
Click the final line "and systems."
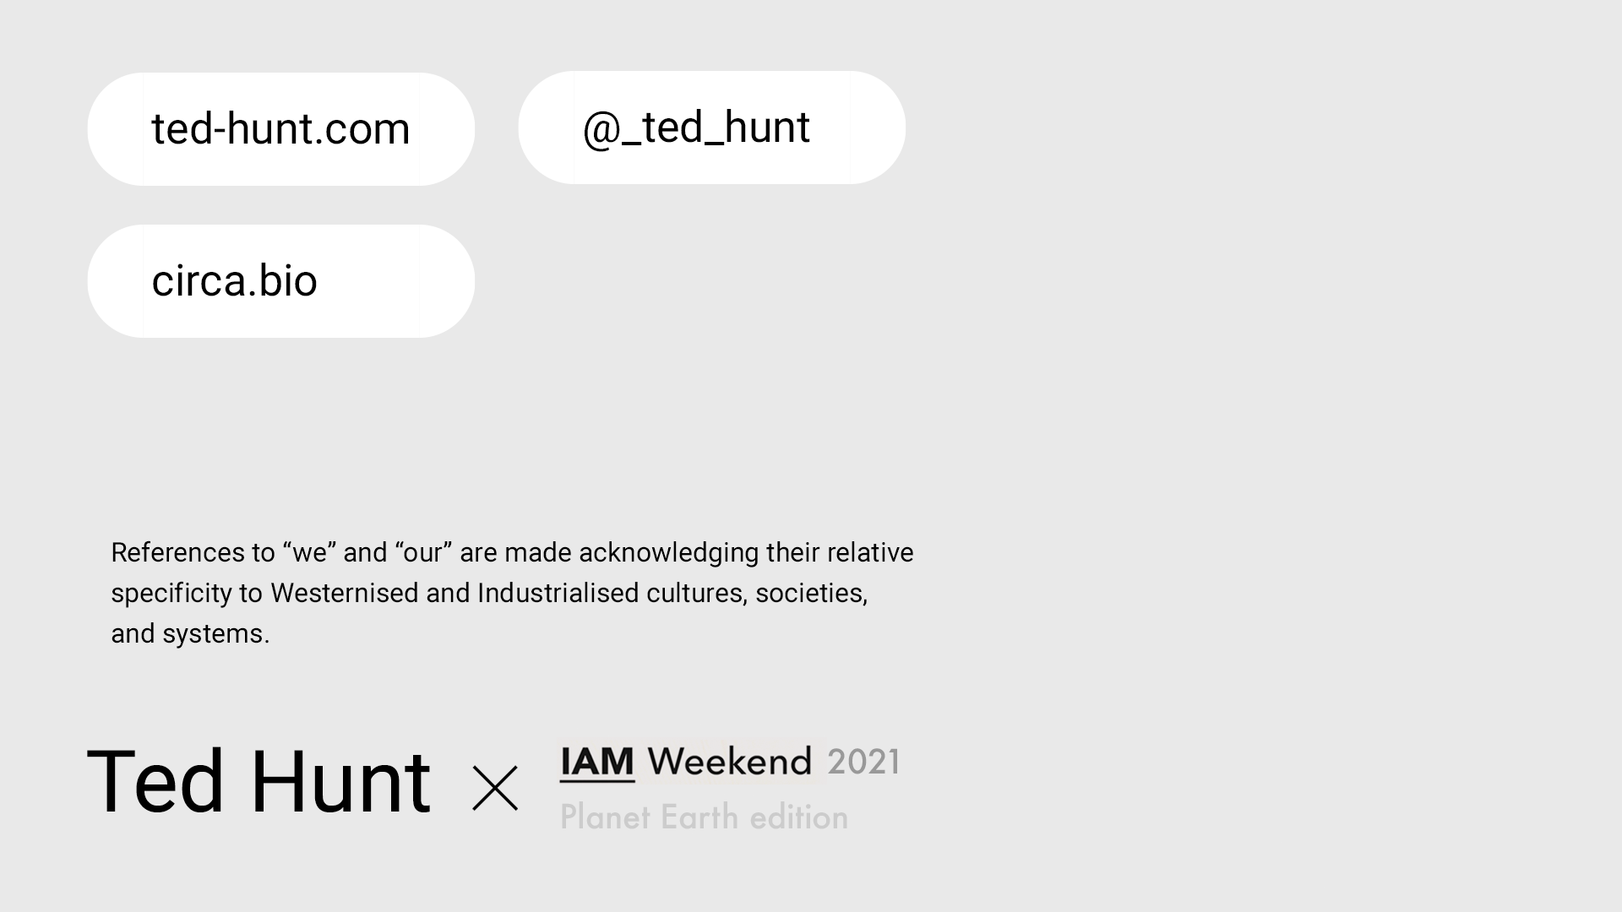tap(190, 634)
